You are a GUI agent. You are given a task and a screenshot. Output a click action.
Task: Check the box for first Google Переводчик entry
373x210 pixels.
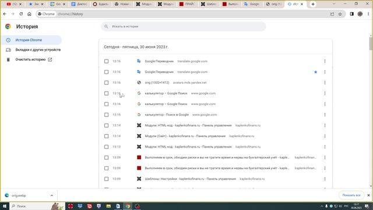click(106, 61)
